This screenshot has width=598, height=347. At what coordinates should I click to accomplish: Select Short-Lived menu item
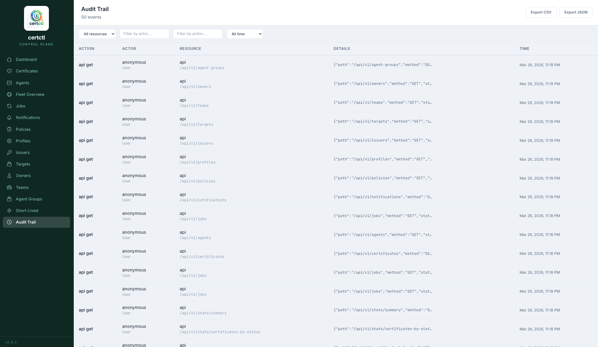[x=36, y=211]
